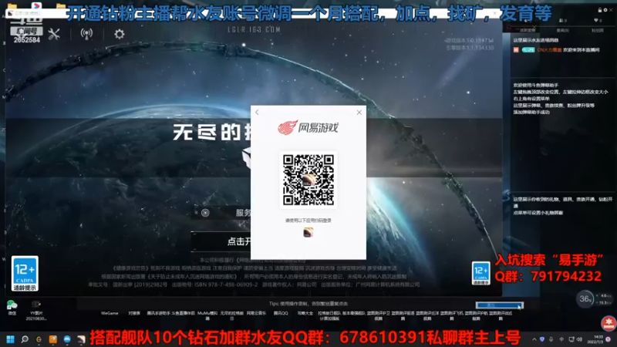Go back using login dialog arrow
Viewport: 617px width, 347px height.
257,113
